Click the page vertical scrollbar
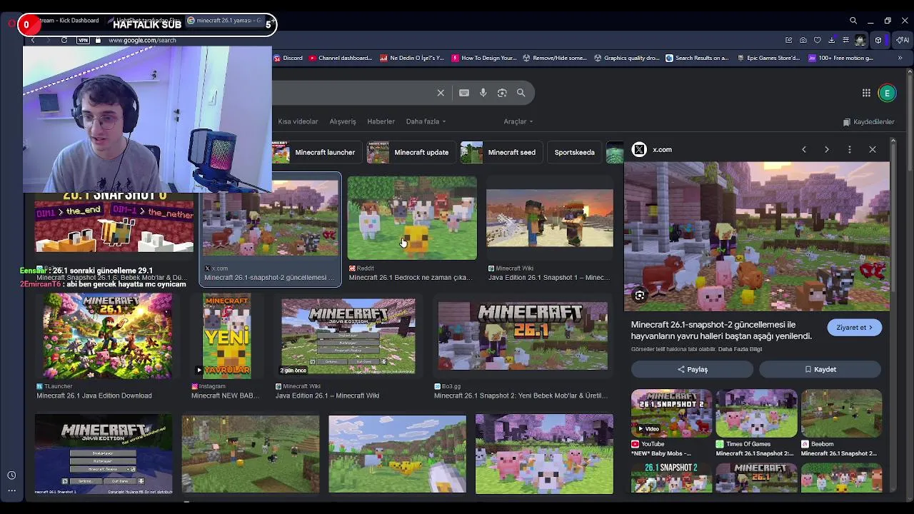This screenshot has width=914, height=514. pos(909,121)
